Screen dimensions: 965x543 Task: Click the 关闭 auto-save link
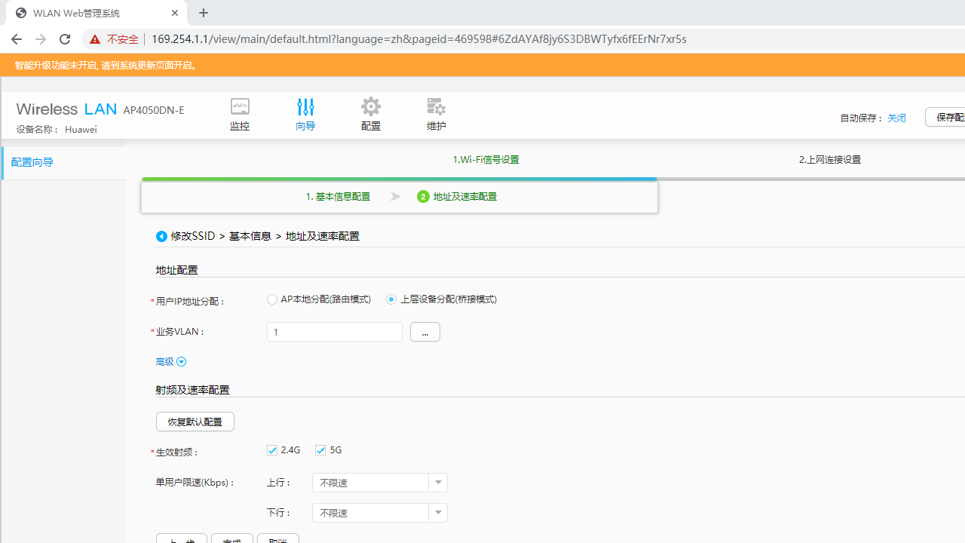coord(896,118)
